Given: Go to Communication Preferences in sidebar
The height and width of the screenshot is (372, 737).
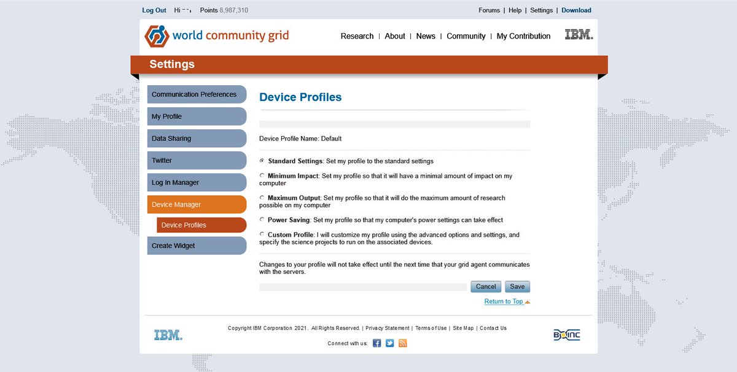Looking at the screenshot, I should coord(197,94).
